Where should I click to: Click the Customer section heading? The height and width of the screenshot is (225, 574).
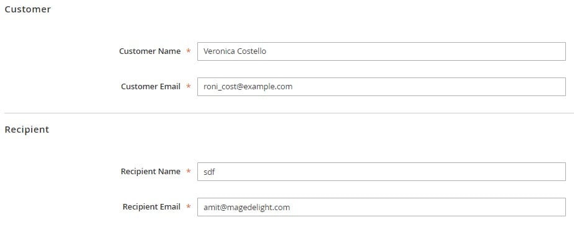click(28, 9)
